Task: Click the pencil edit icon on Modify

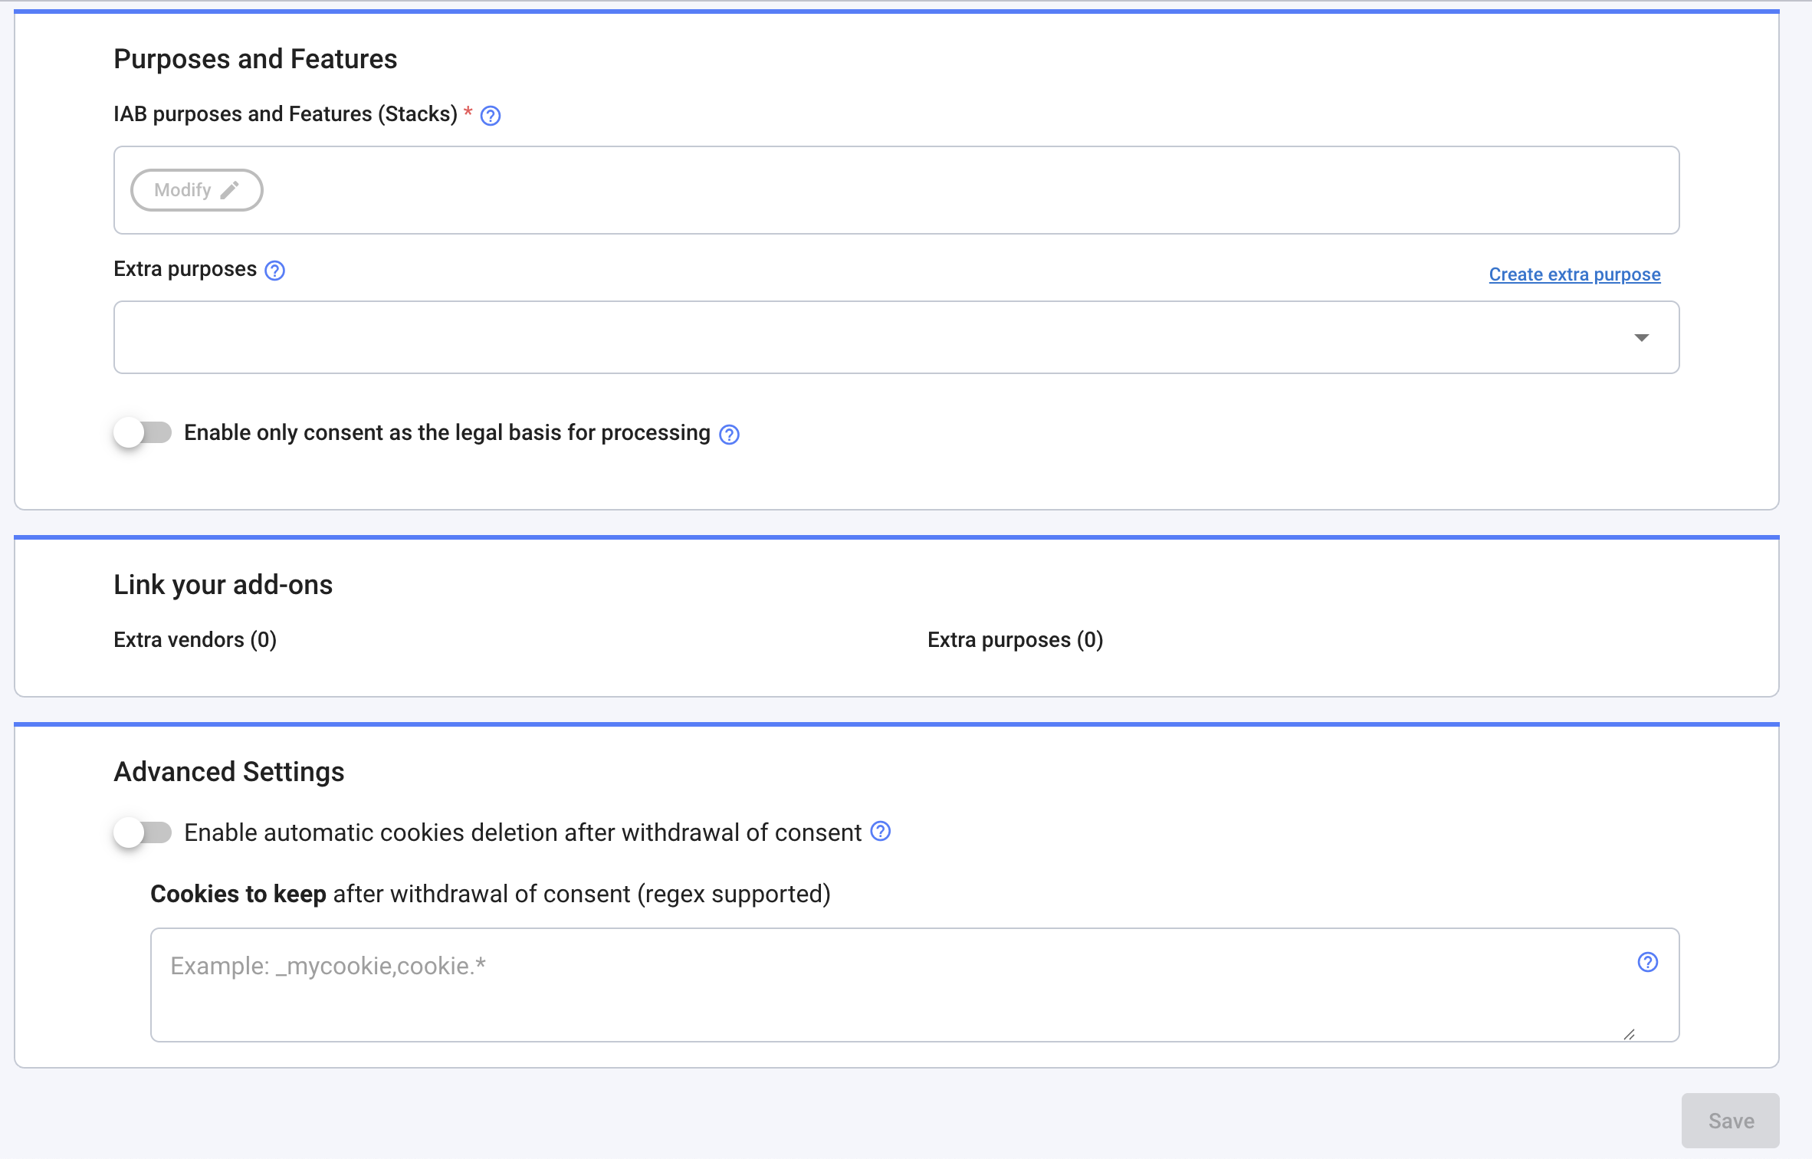Action: tap(229, 190)
